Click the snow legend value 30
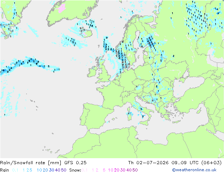Viewport: 224px width, 173px height. click(123, 170)
